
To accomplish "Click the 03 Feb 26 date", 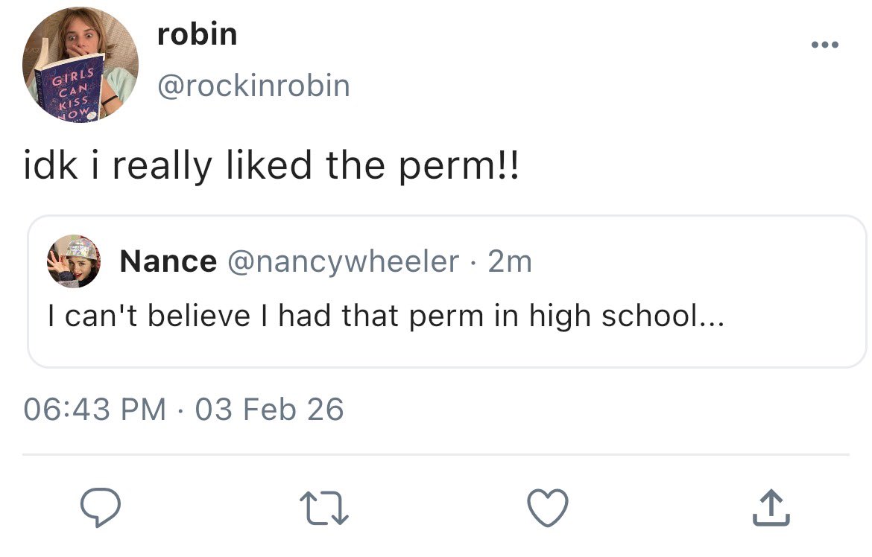I will (x=270, y=409).
